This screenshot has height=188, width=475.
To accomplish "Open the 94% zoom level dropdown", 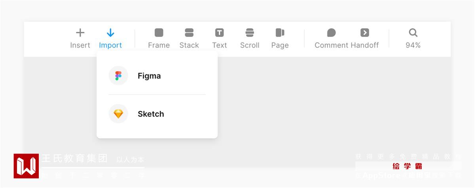I will pos(413,45).
